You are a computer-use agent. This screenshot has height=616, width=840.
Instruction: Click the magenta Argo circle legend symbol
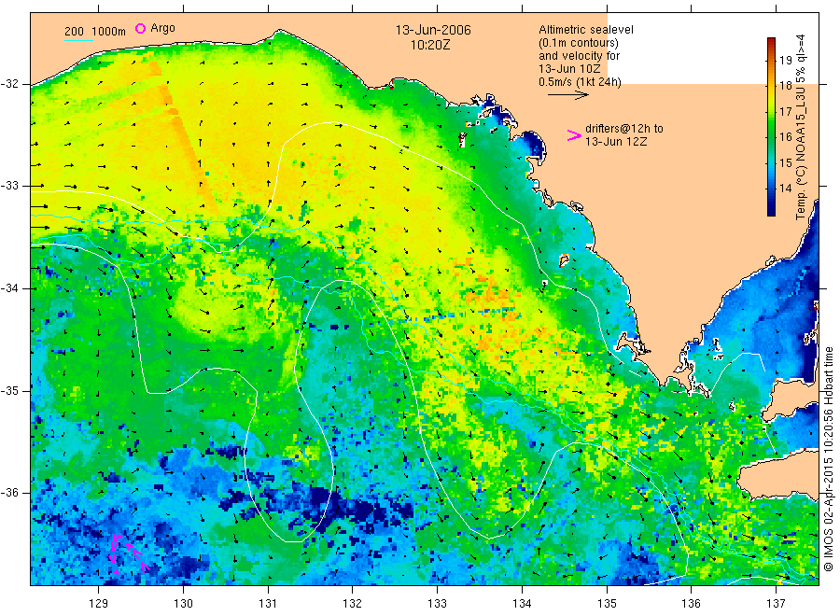coord(140,28)
